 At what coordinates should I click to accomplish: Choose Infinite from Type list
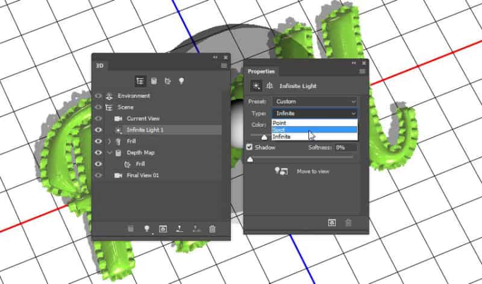pos(315,137)
